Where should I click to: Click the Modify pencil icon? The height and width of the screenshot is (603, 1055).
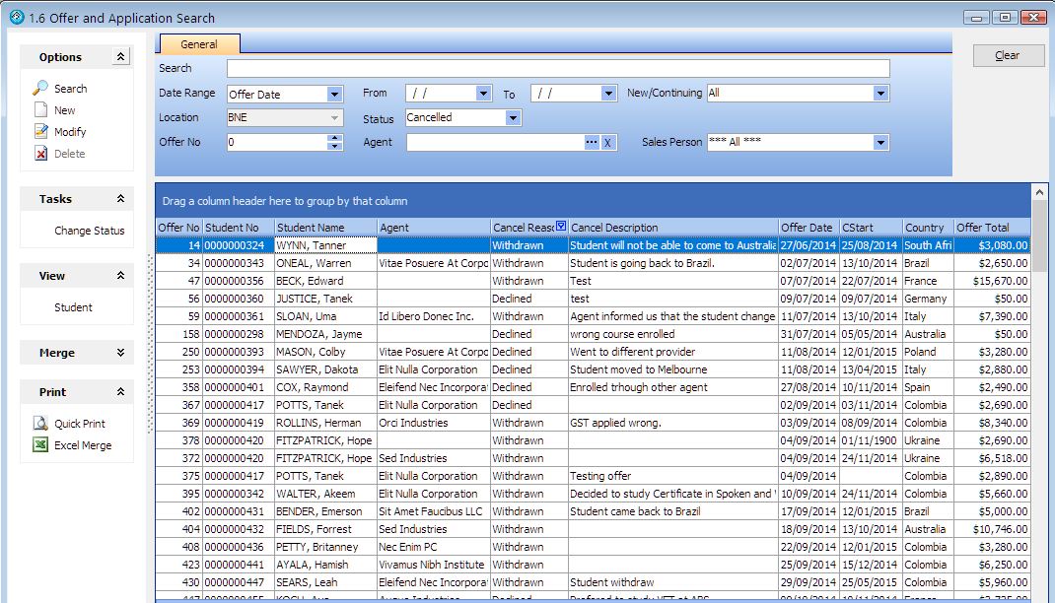coord(40,131)
